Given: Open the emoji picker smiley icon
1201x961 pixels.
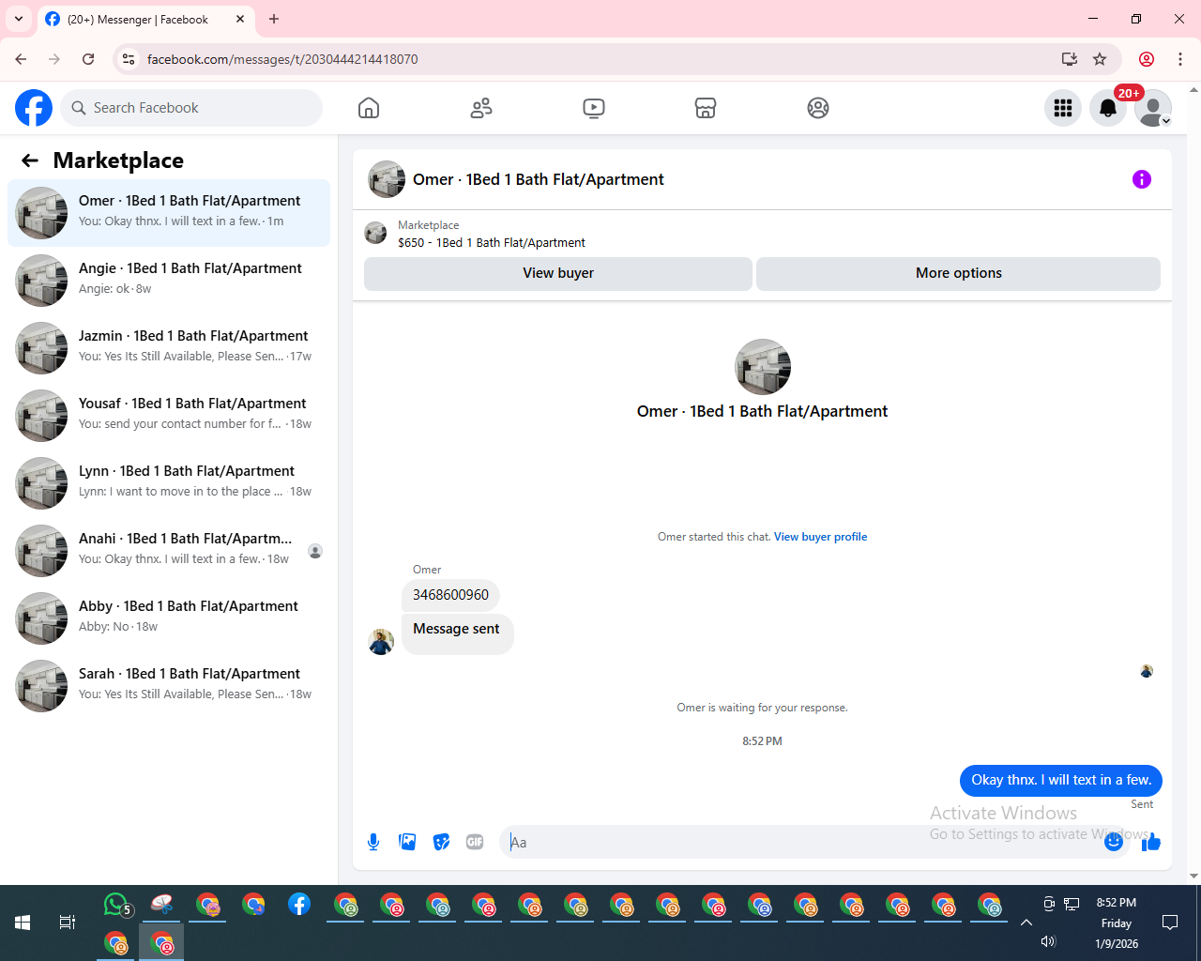Looking at the screenshot, I should (1114, 842).
